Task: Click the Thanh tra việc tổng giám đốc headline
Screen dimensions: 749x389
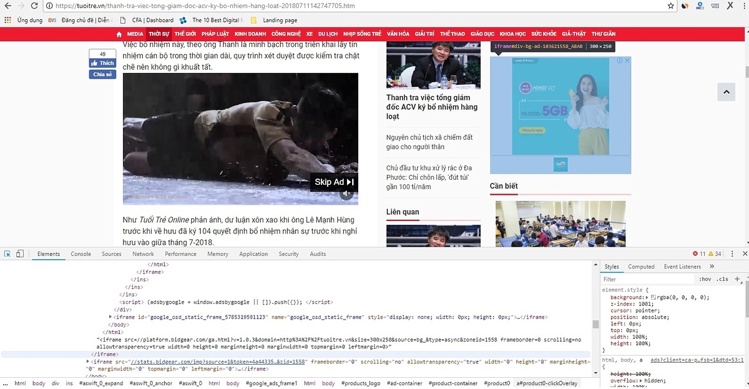Action: [x=432, y=107]
